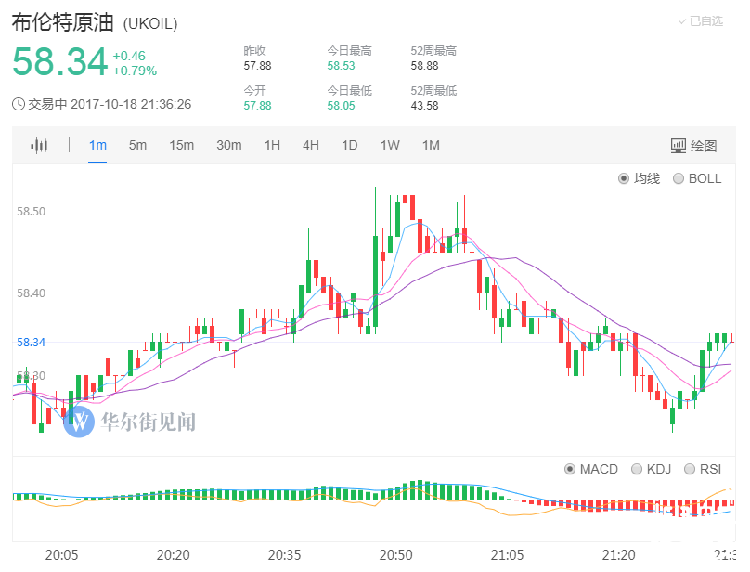This screenshot has height=572, width=750.
Task: Switch to the 4H timeframe tab
Action: coord(311,146)
